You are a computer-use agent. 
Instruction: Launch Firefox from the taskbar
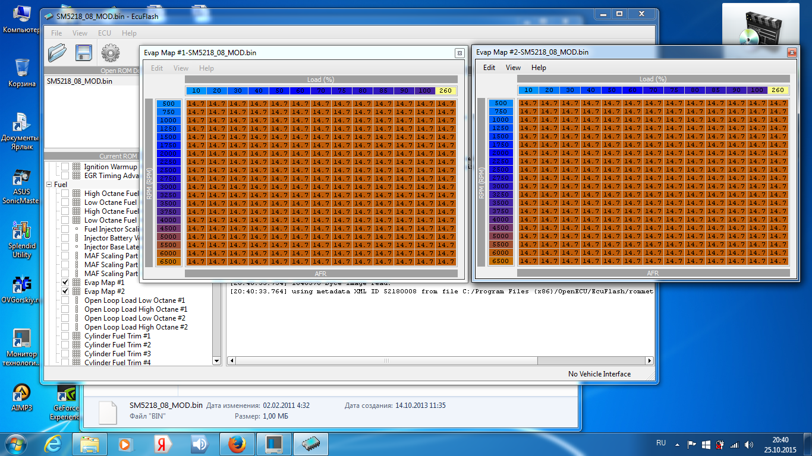coord(236,444)
